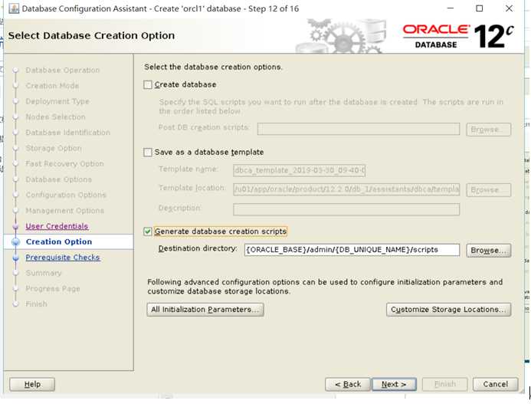Click the Creation Option step bullet icon

(15, 241)
